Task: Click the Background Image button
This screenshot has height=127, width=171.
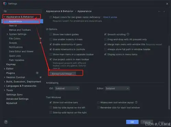Action: 63,74
